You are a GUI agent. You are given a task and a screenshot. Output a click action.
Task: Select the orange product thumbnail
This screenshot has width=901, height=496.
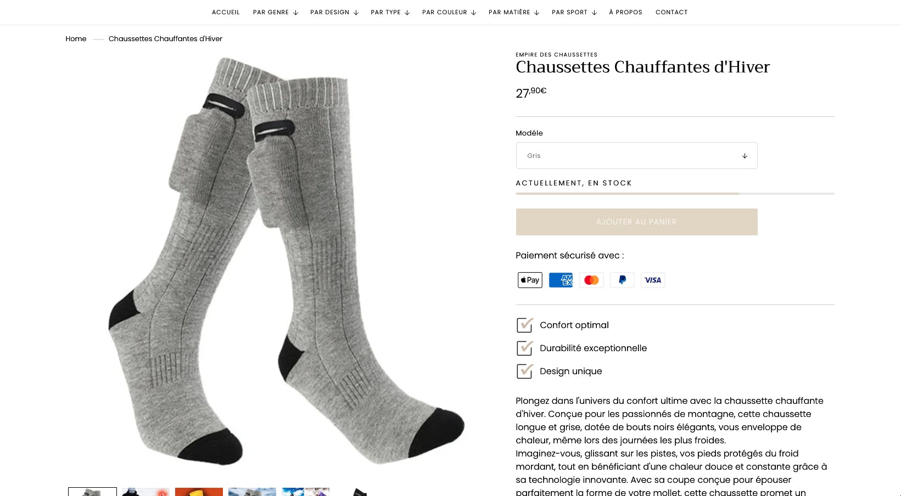[x=199, y=492]
